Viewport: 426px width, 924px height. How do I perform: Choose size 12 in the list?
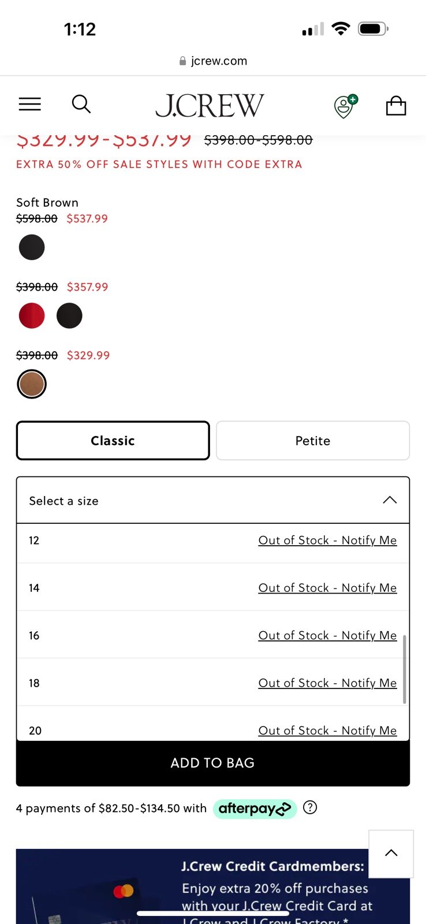213,541
